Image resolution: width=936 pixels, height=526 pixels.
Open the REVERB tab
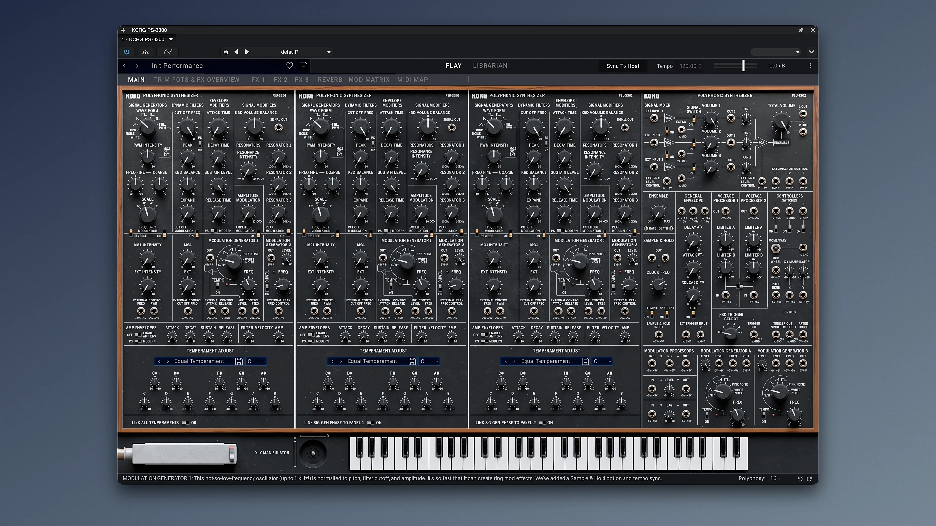(330, 80)
